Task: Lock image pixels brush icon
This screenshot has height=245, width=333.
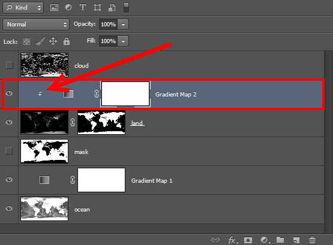Action: 40,41
